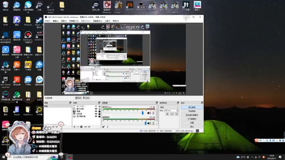Image resolution: width=285 pixels, height=160 pixels.
Task: Open Scene Collection menu in OBS
Action: click(x=98, y=21)
